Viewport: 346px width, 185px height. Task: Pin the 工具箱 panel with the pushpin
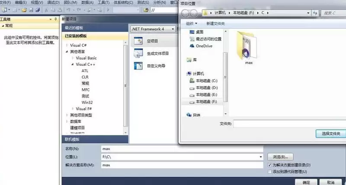56,19
